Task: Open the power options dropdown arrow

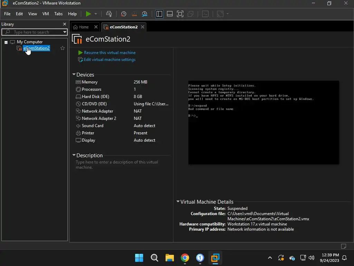Action: [96, 14]
